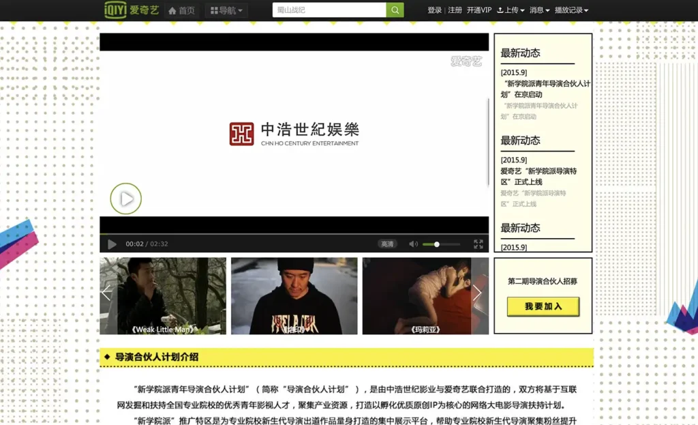Viewport: 698px width, 425px height.
Task: Click the small play icon in control bar
Action: [x=112, y=244]
